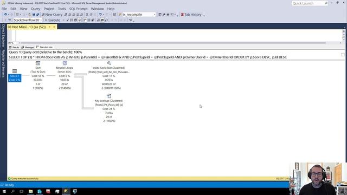Click the activity icon left of find box
The width and height of the screenshot is (347, 195).
point(114,15)
